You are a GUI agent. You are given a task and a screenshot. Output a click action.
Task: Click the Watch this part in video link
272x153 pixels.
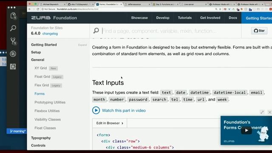124,110
